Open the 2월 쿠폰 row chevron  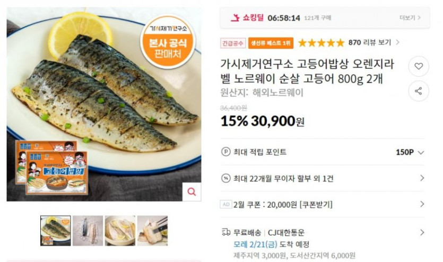click(422, 204)
